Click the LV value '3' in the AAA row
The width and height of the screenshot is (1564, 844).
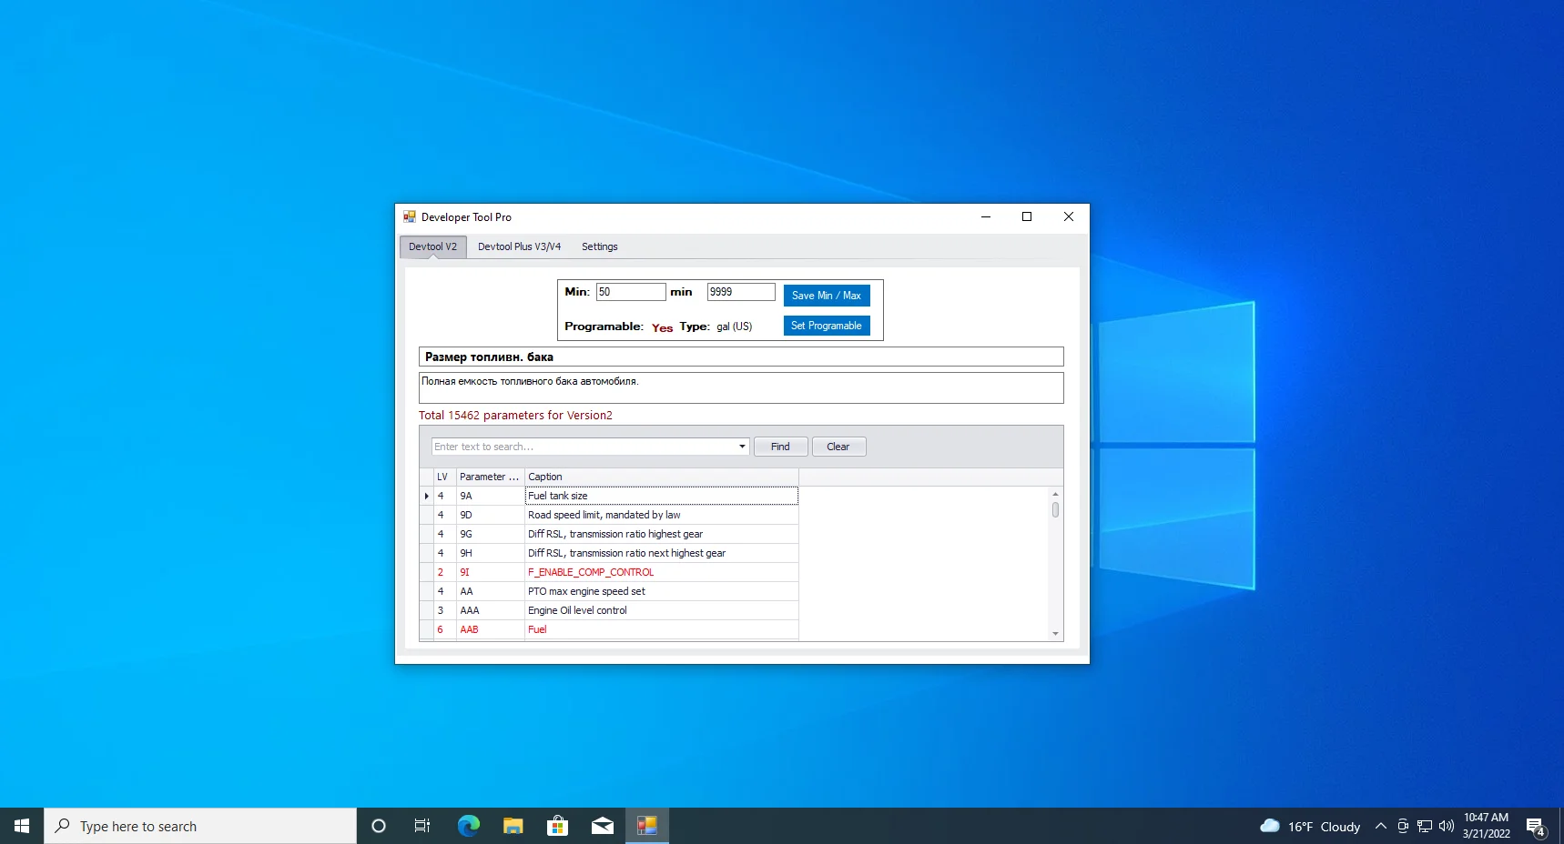tap(444, 610)
